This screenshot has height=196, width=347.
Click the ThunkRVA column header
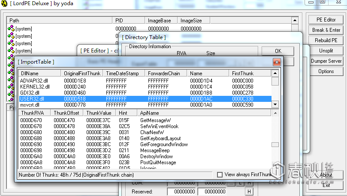tap(35, 113)
